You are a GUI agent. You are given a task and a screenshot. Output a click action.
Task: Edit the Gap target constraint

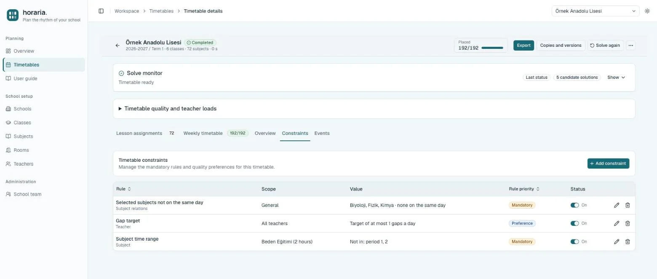pyautogui.click(x=617, y=223)
